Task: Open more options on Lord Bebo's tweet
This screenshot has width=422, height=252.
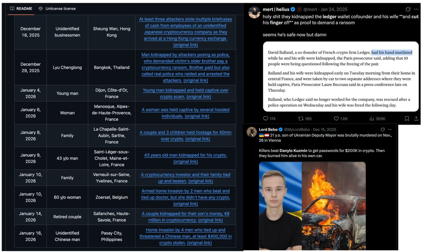Action: coord(389,129)
